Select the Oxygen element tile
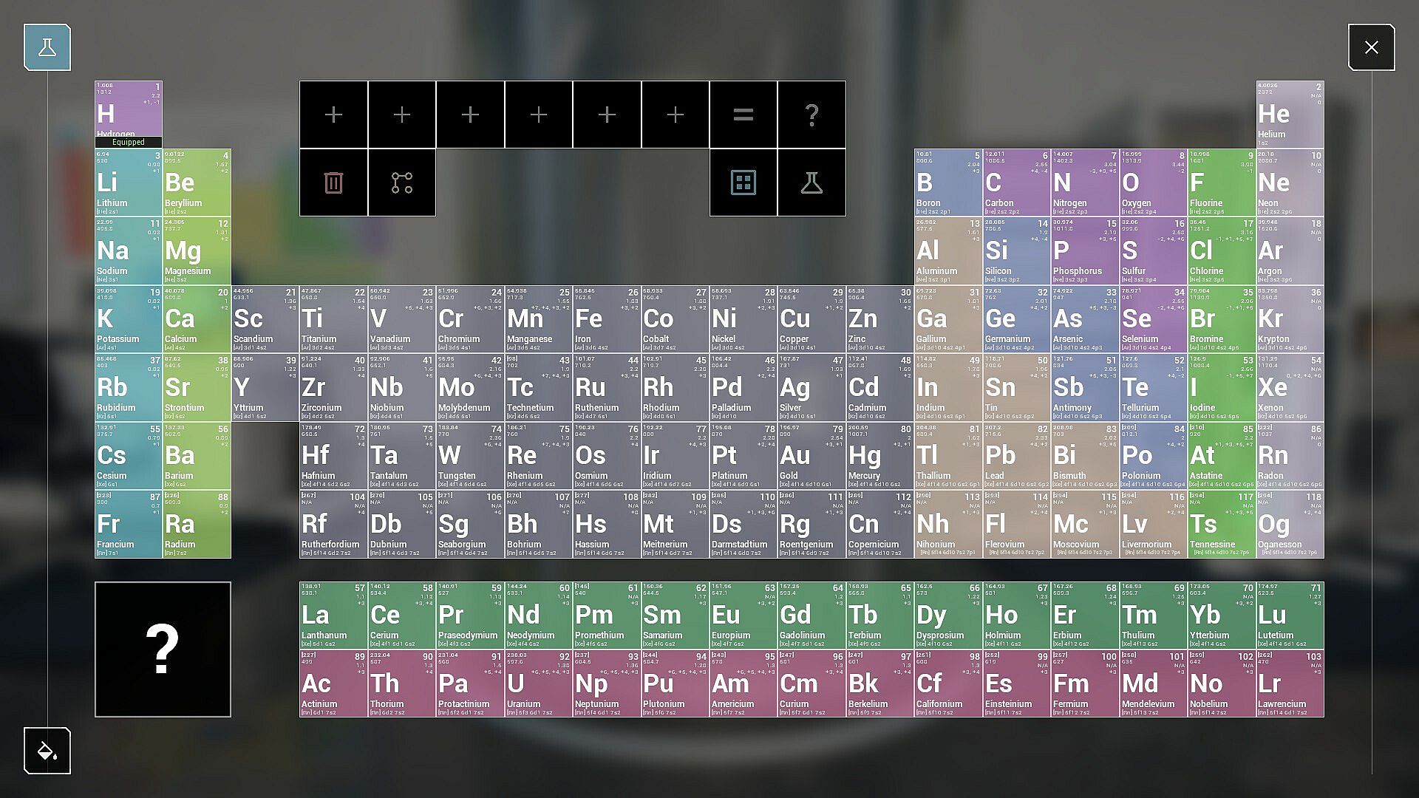 [x=1153, y=183]
